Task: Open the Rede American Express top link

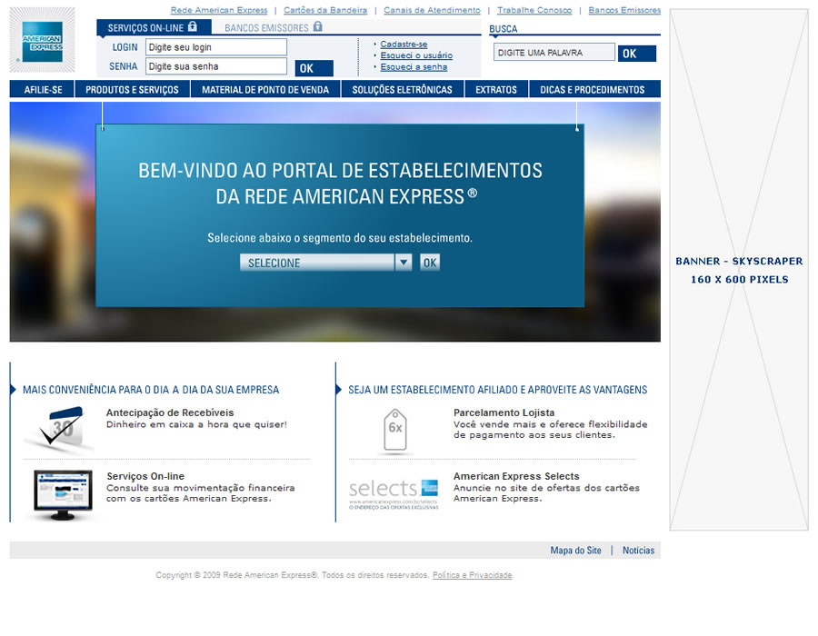Action: (219, 10)
